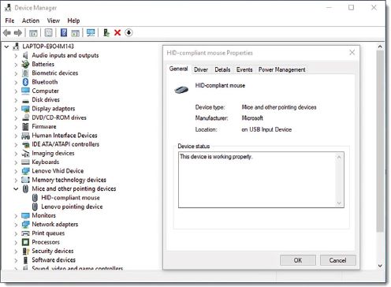Expand the Disk drives node

click(x=16, y=100)
